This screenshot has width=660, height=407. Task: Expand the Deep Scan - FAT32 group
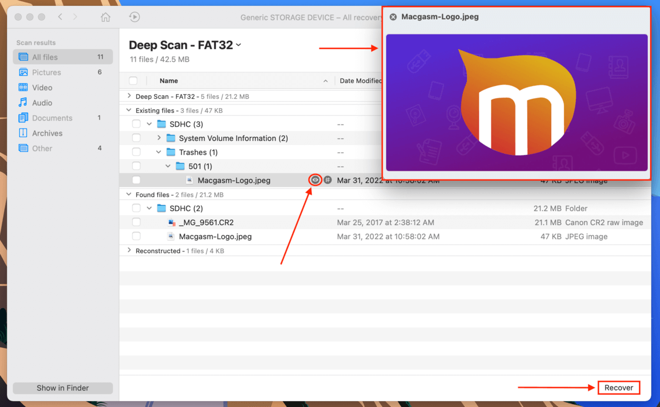click(129, 96)
